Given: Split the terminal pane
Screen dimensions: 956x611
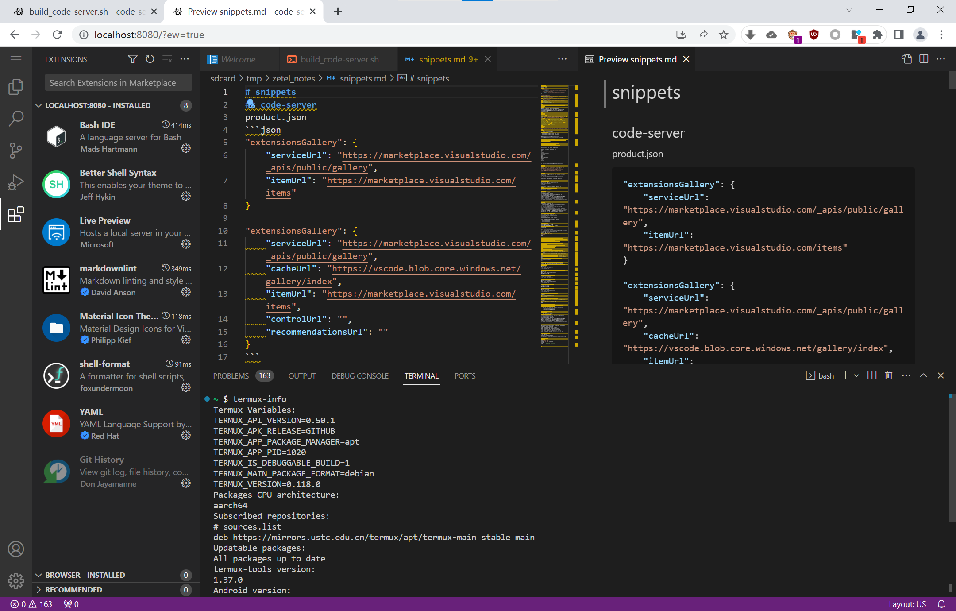Looking at the screenshot, I should click(x=871, y=375).
